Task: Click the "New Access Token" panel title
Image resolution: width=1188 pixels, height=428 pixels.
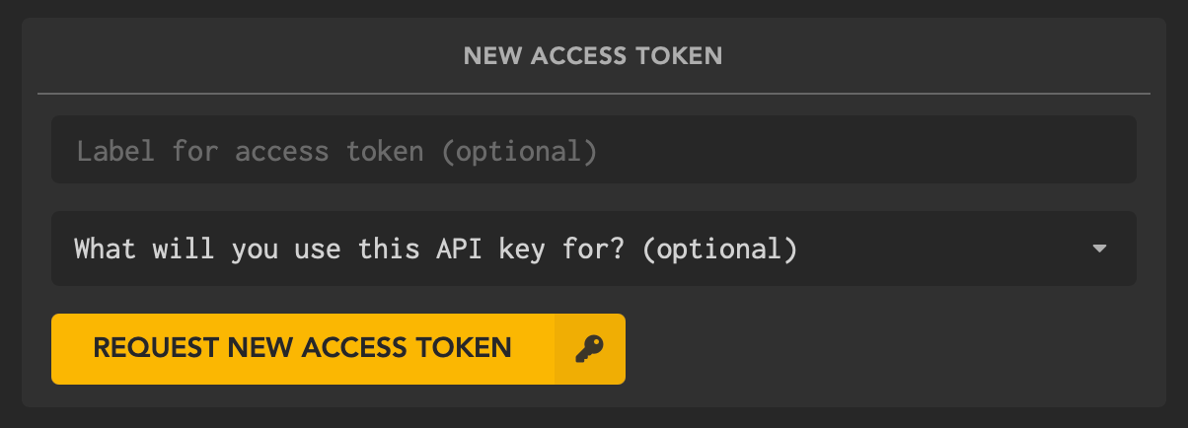Action: pyautogui.click(x=593, y=56)
